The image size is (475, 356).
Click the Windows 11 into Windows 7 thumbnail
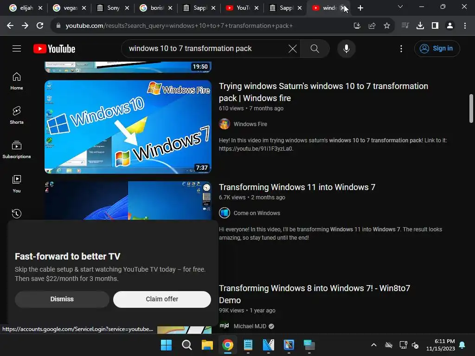tap(128, 200)
